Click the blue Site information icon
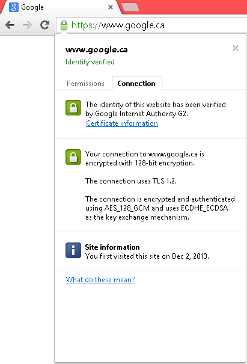This screenshot has width=247, height=364. [x=73, y=250]
